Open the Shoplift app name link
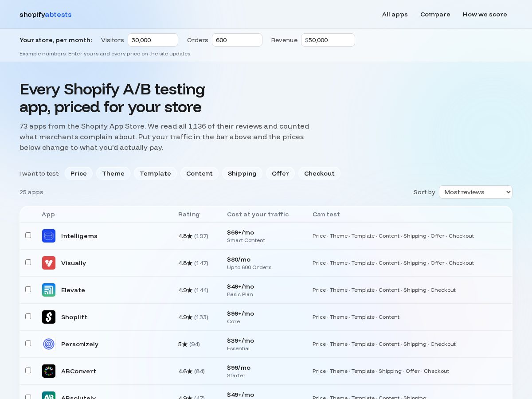Image resolution: width=532 pixels, height=399 pixels. point(74,317)
